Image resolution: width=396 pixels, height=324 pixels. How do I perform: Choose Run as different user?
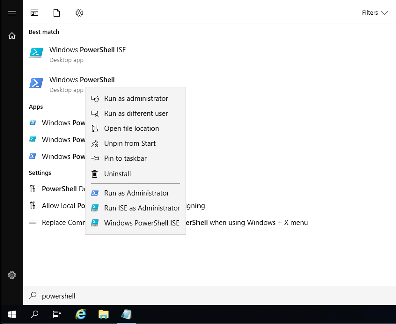136,114
